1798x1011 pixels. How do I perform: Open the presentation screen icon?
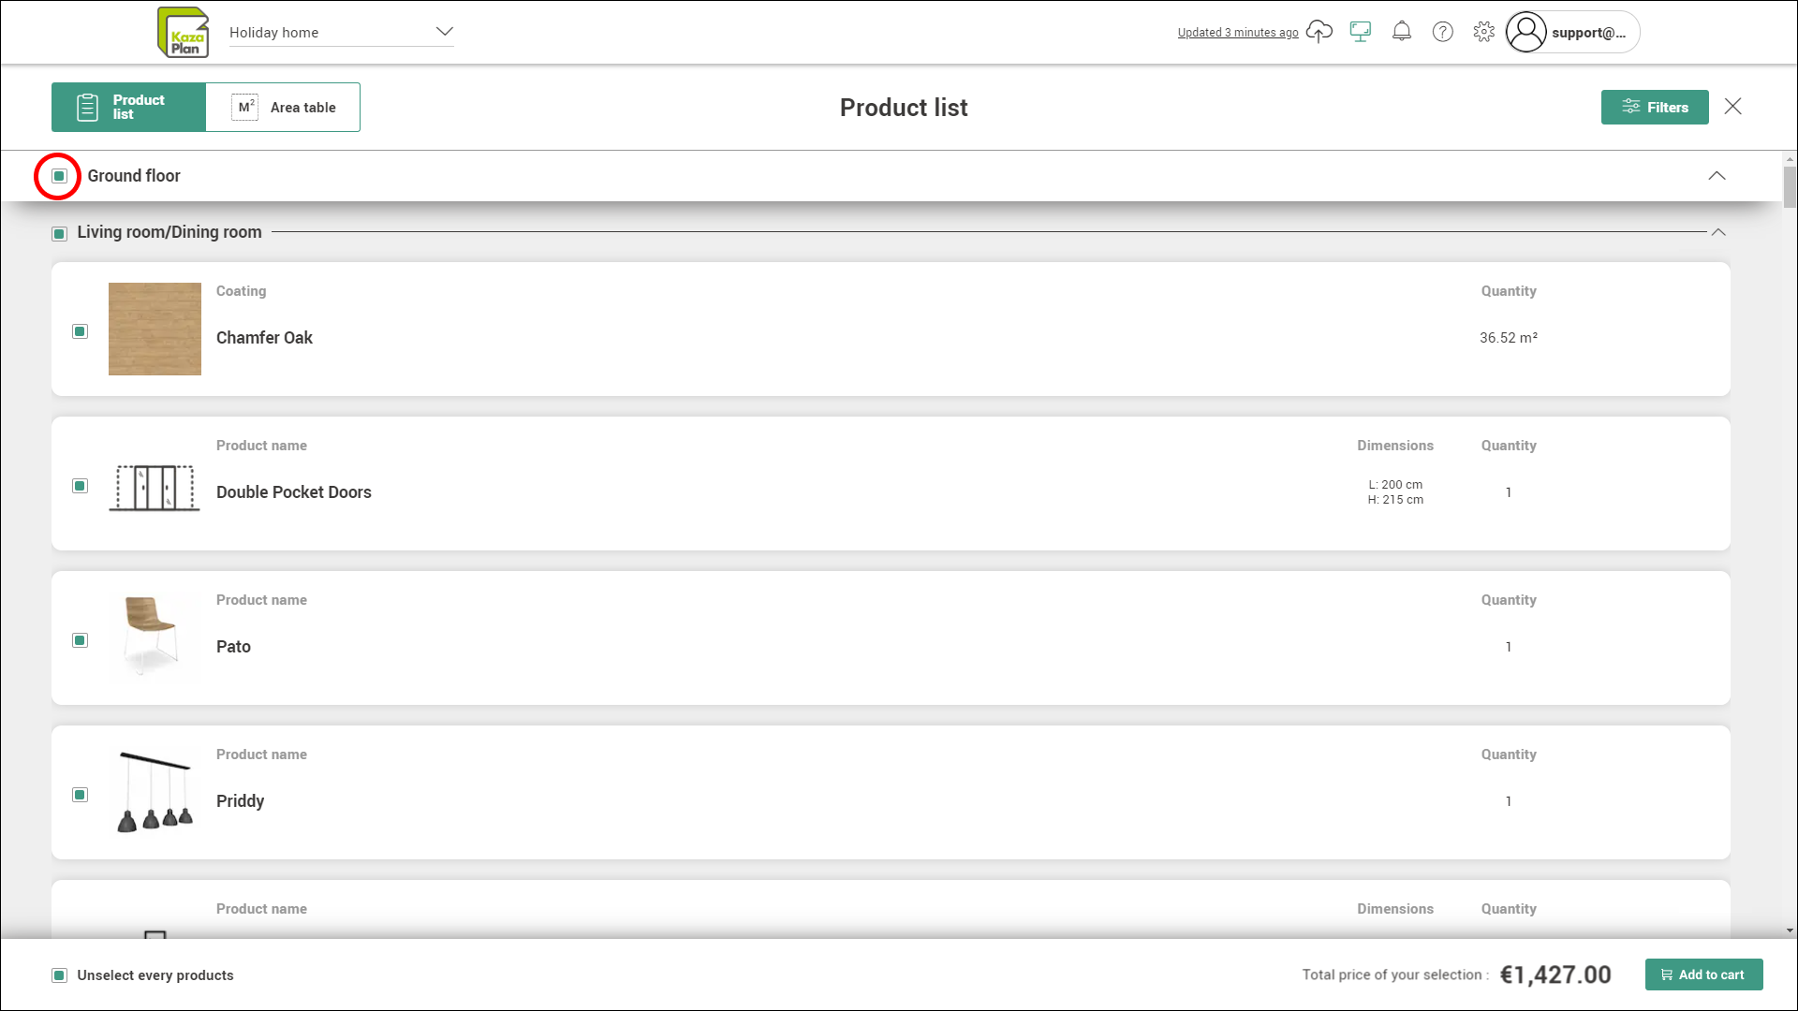(x=1360, y=32)
